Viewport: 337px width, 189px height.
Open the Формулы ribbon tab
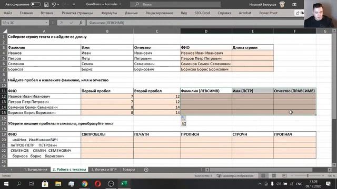tap(109, 13)
